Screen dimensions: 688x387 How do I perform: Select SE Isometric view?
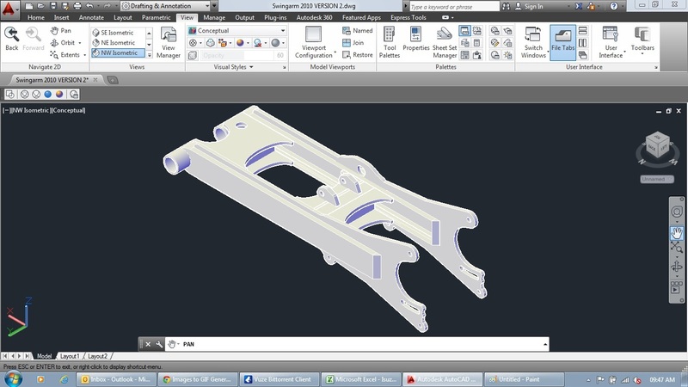[x=117, y=33]
